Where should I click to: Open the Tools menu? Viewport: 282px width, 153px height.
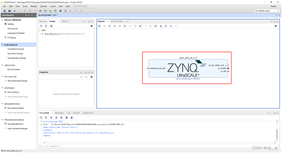pos(25,6)
